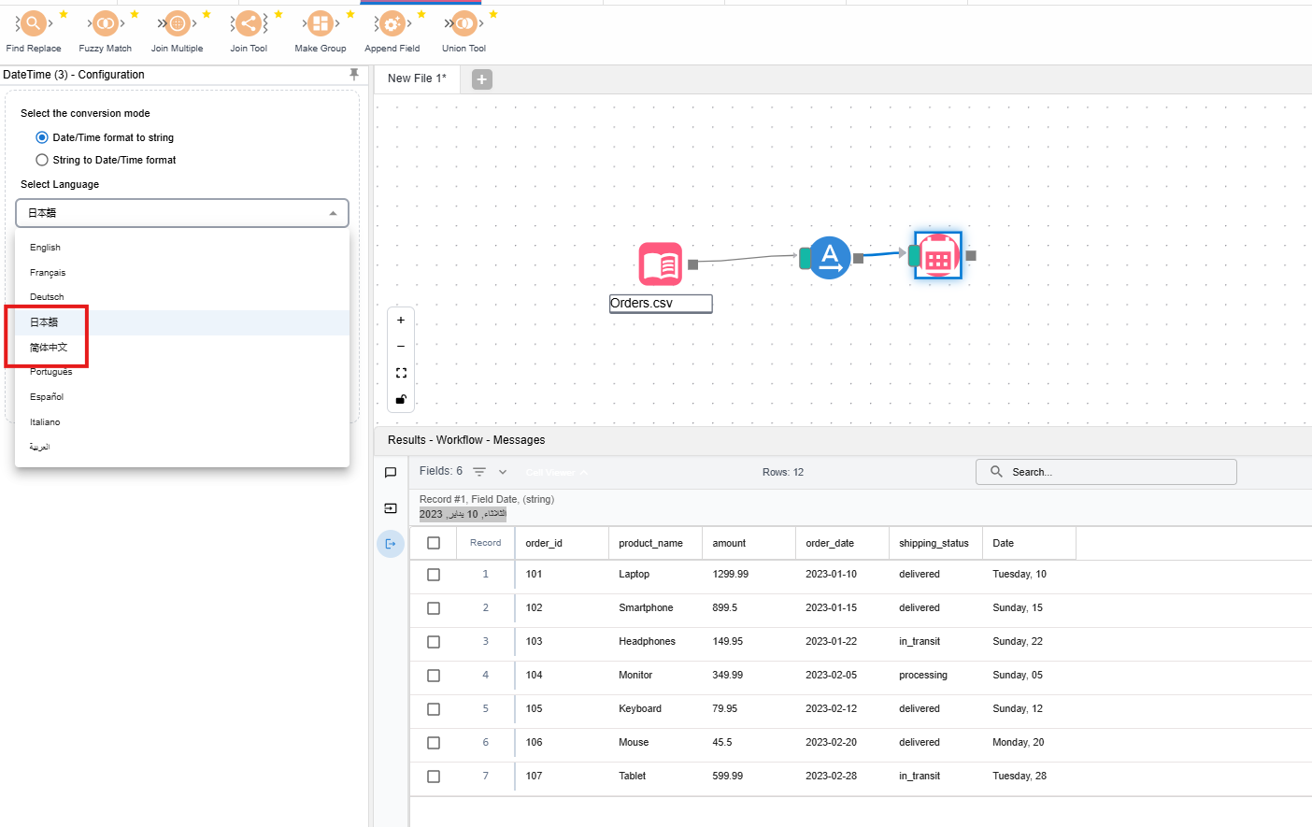Screen dimensions: 1312x827
Task: Choose the Make Group tool icon
Action: (320, 23)
